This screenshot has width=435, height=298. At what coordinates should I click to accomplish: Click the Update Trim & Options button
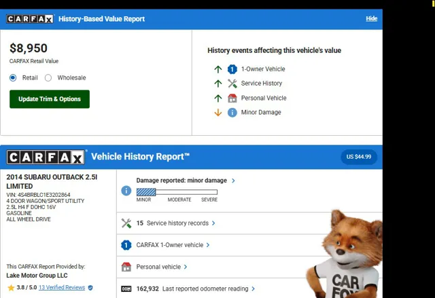point(50,99)
